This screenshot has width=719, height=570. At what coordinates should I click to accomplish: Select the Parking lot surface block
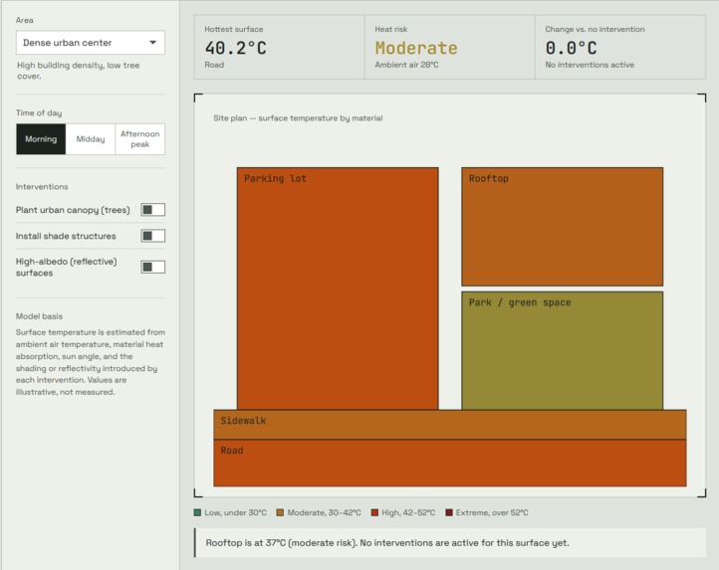click(x=338, y=288)
